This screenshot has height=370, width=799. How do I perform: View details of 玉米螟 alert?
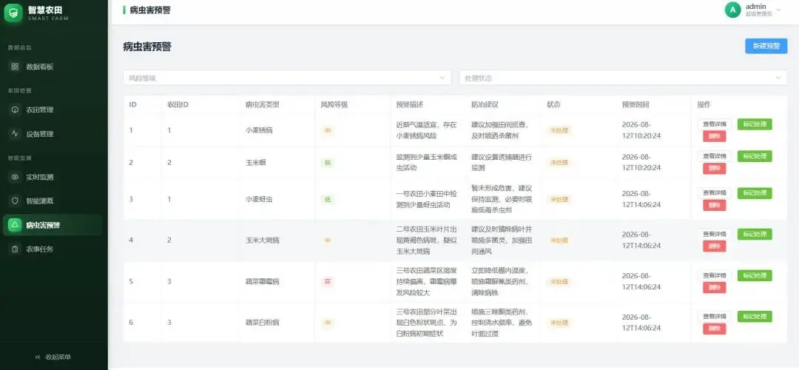pyautogui.click(x=715, y=156)
